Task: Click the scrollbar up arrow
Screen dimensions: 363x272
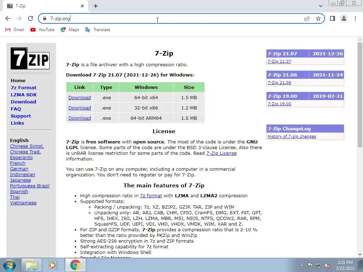Action: 360,40
